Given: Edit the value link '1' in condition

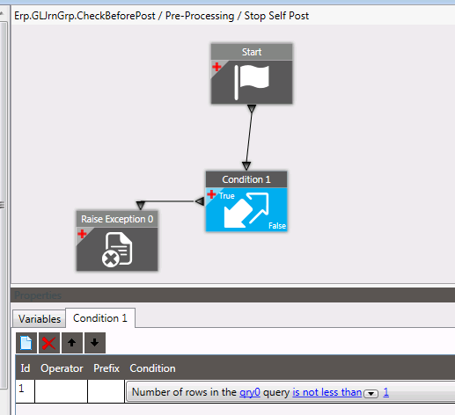Looking at the screenshot, I should (x=386, y=392).
